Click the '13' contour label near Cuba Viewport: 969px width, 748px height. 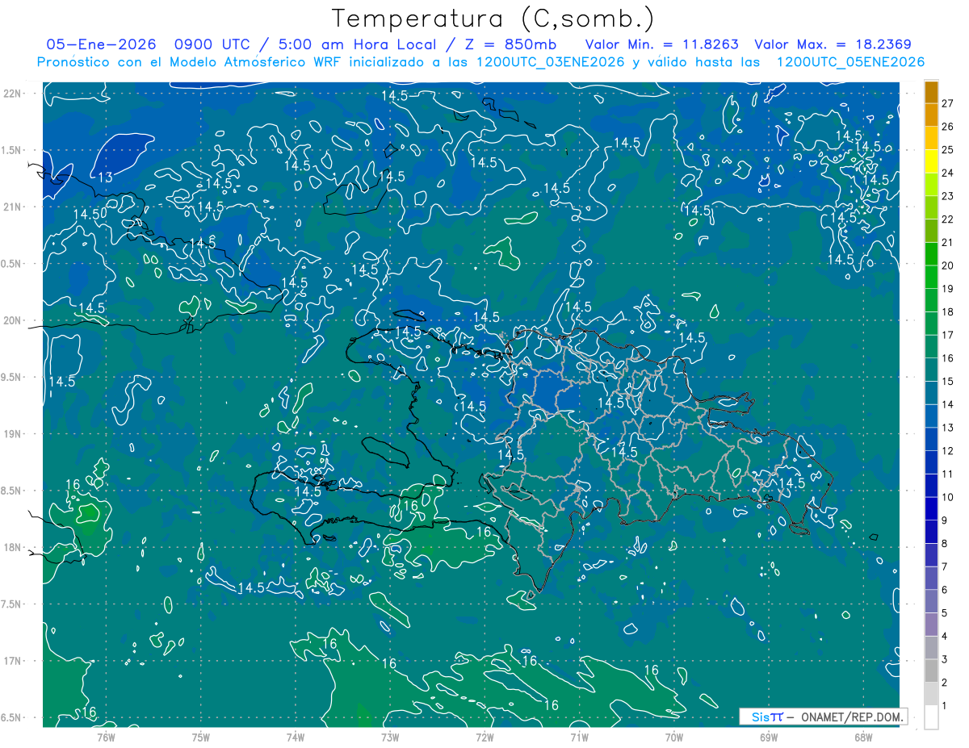105,178
